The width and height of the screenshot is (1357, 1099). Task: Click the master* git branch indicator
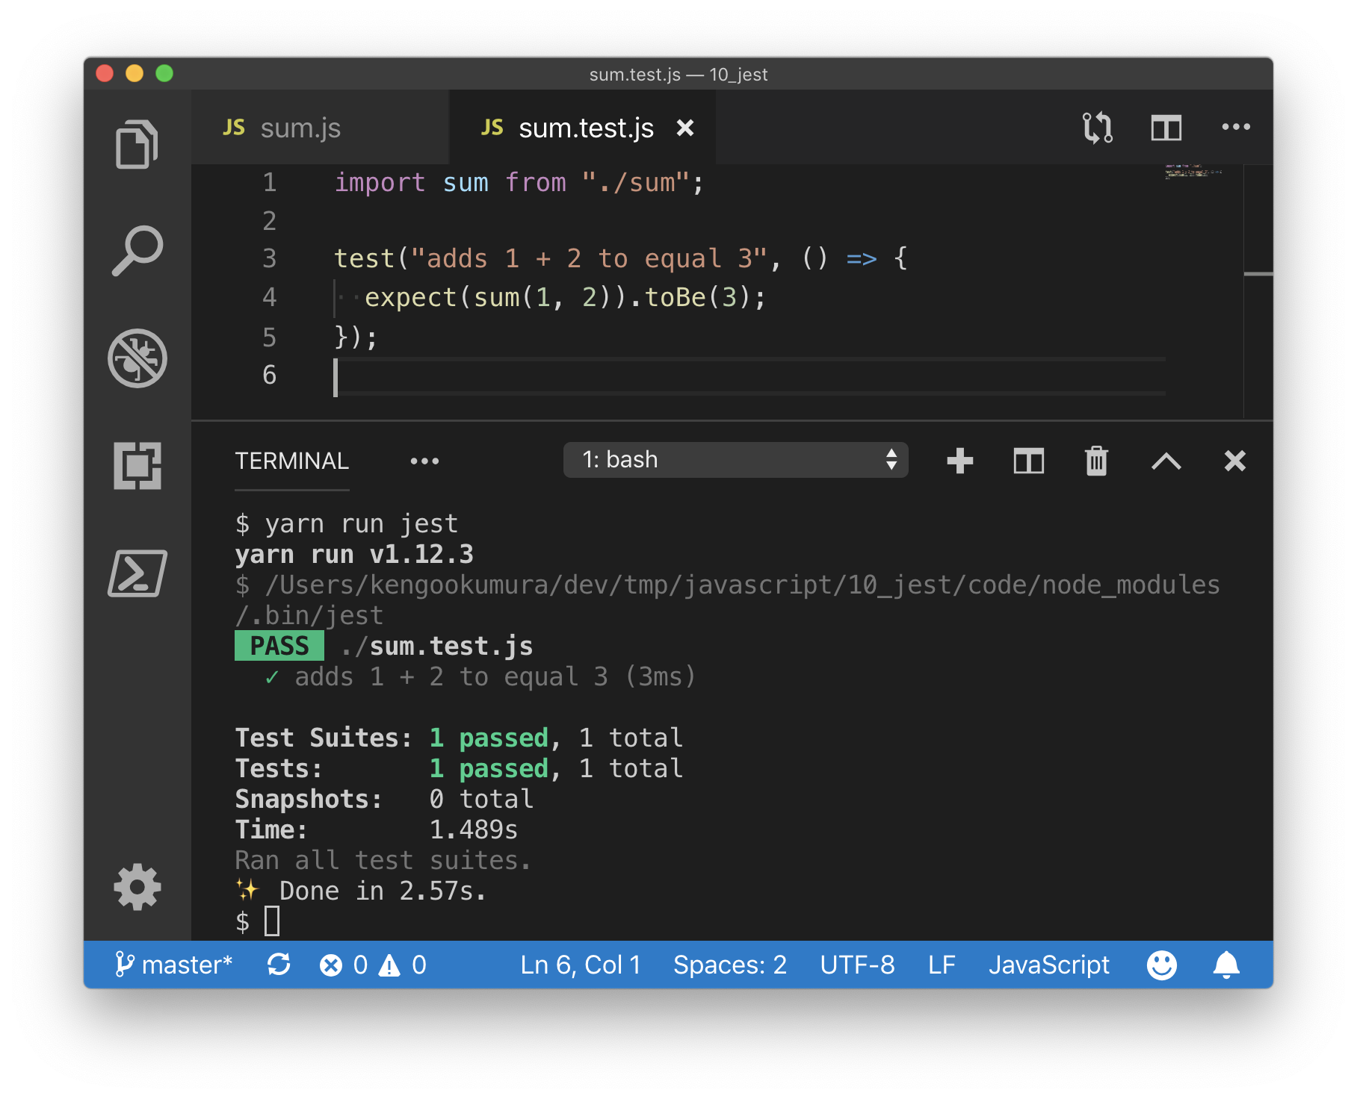coord(173,965)
